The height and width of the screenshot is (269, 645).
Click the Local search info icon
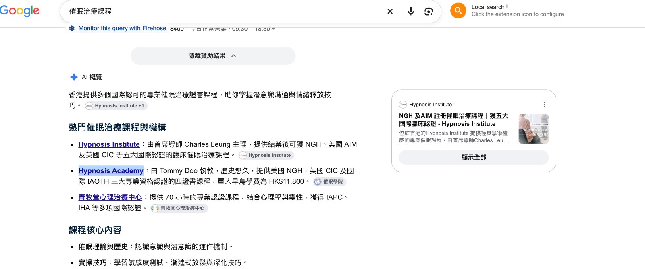pyautogui.click(x=507, y=6)
